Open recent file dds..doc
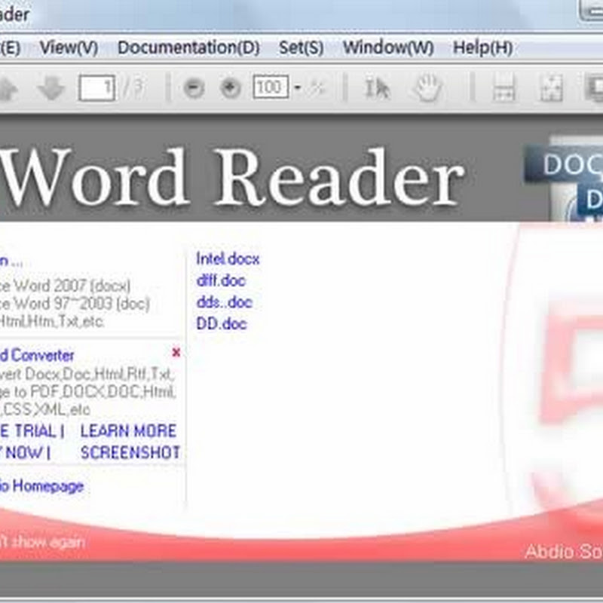Image resolution: width=603 pixels, height=603 pixels. click(x=225, y=302)
